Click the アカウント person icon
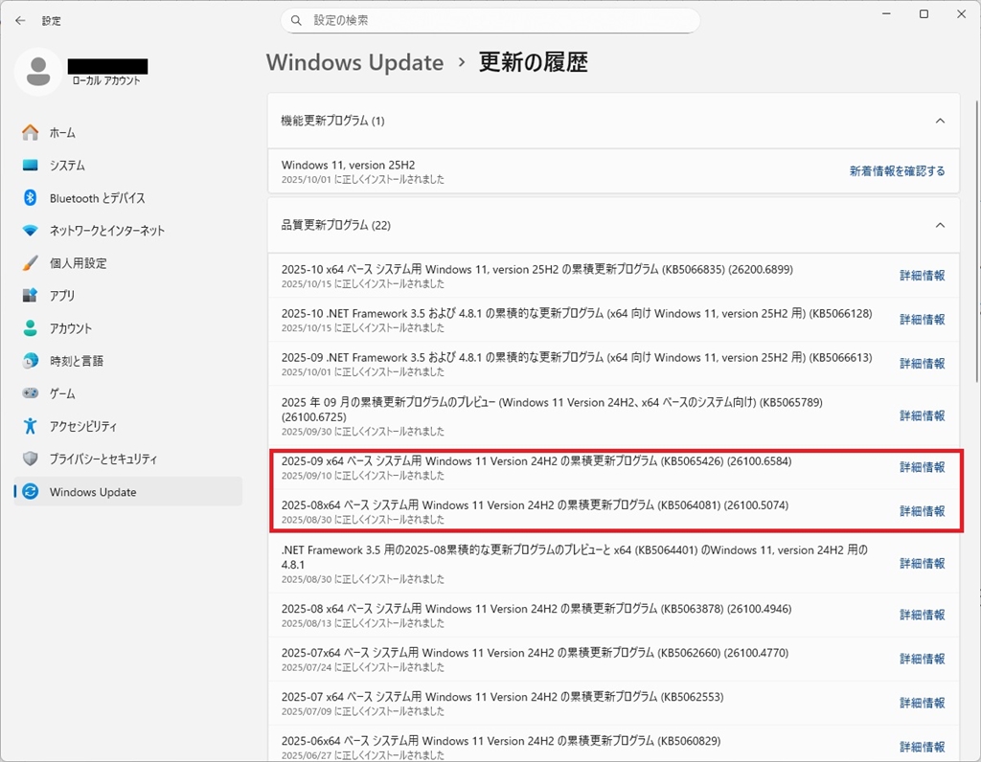The width and height of the screenshot is (981, 762). point(30,328)
